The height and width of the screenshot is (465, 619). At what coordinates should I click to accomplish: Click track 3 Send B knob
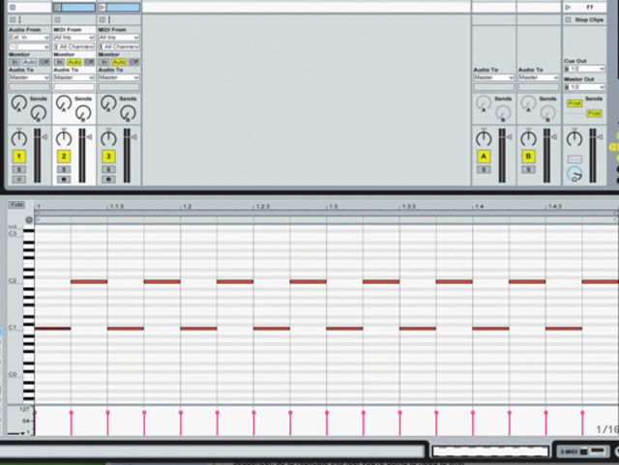(x=128, y=113)
